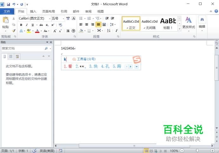
Task: Click the Format Painter brush icon
Action: pyautogui.click(x=14, y=31)
